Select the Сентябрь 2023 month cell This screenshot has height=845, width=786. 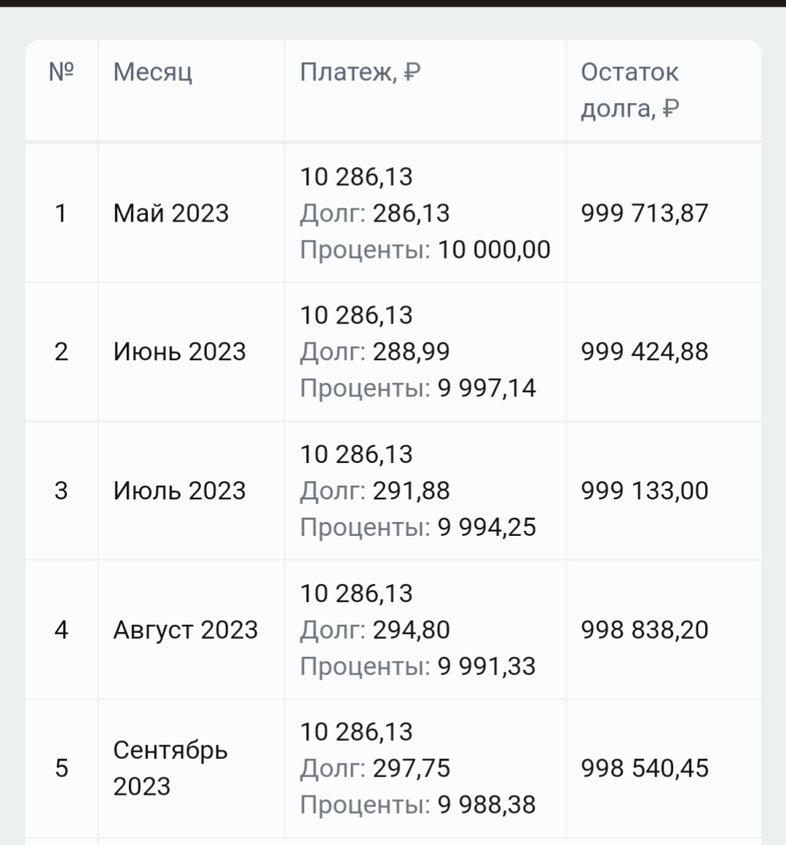170,768
